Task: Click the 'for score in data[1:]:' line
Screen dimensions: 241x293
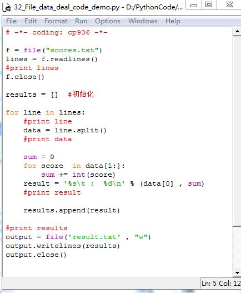Action: 74,166
